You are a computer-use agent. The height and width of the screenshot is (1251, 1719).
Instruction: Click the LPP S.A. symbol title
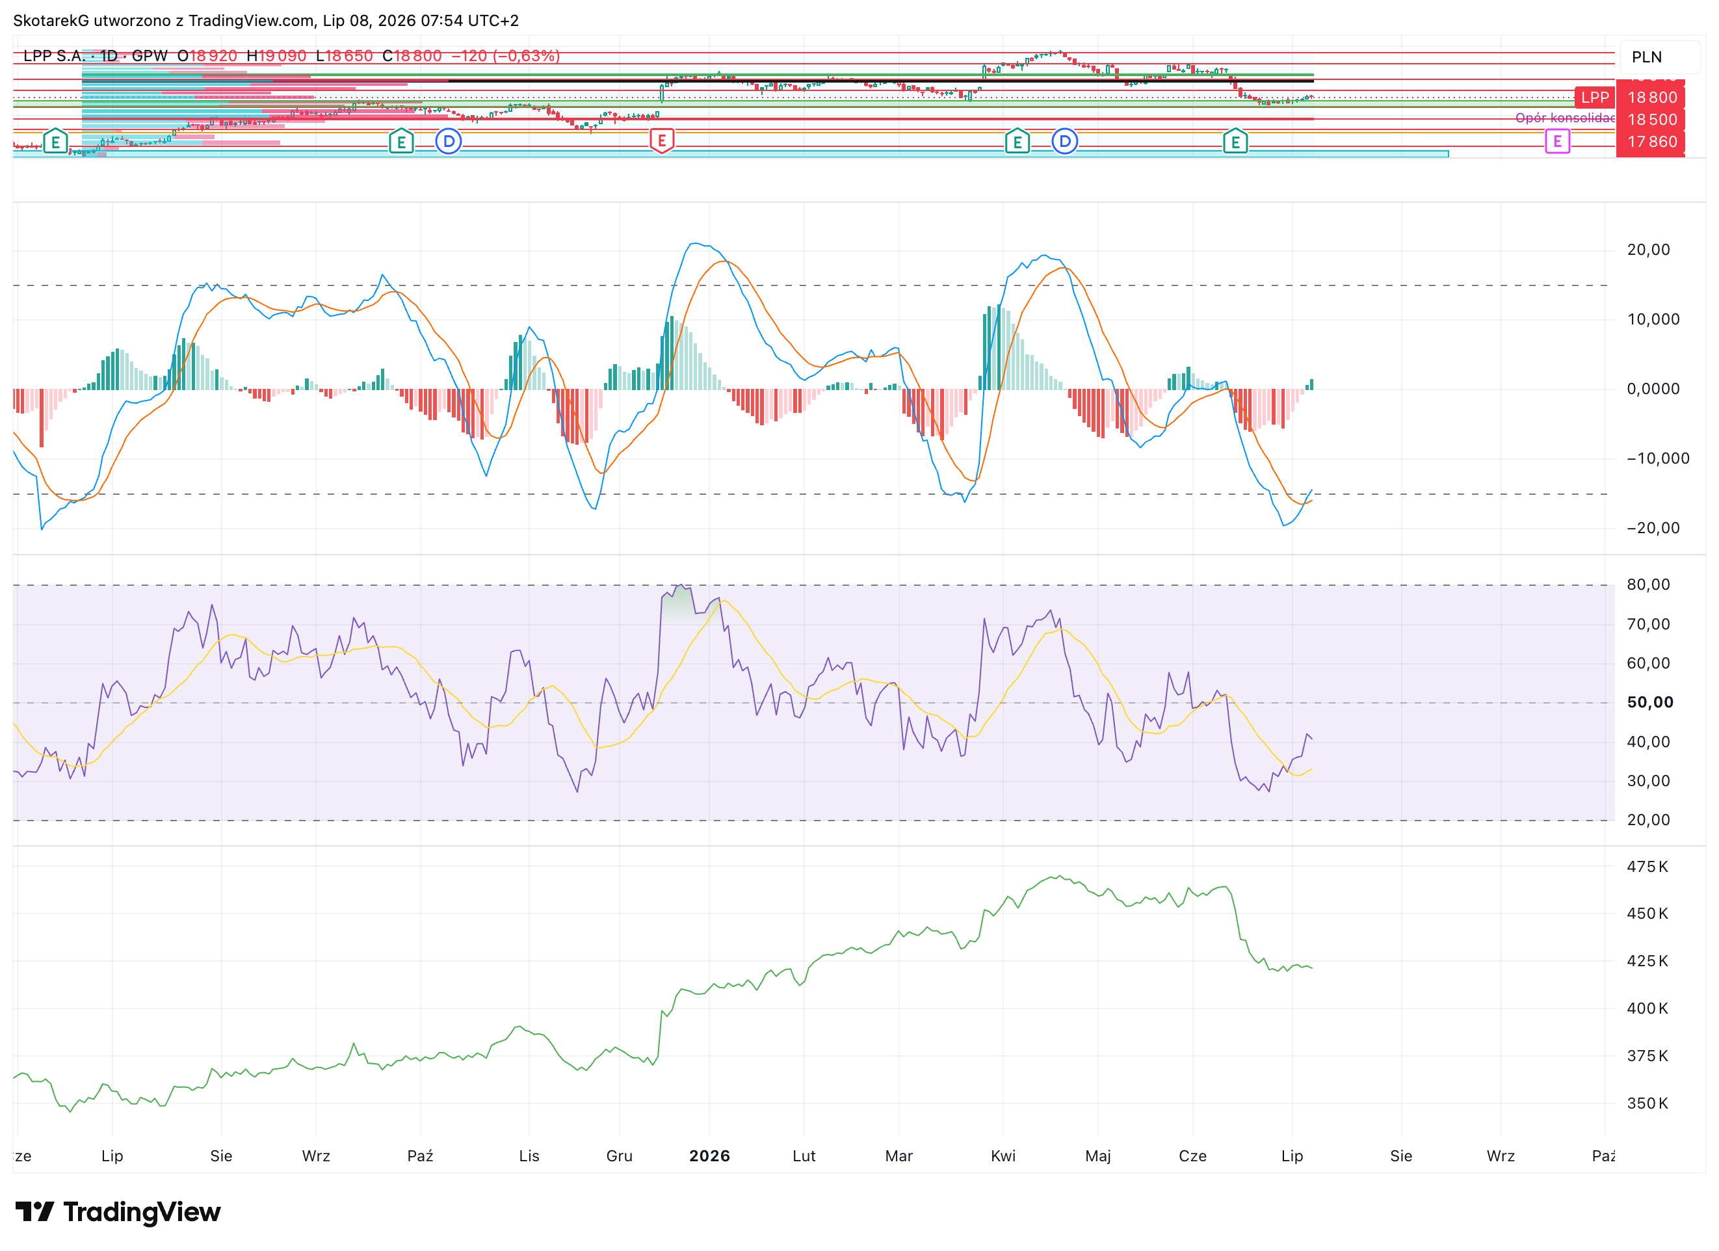click(53, 56)
